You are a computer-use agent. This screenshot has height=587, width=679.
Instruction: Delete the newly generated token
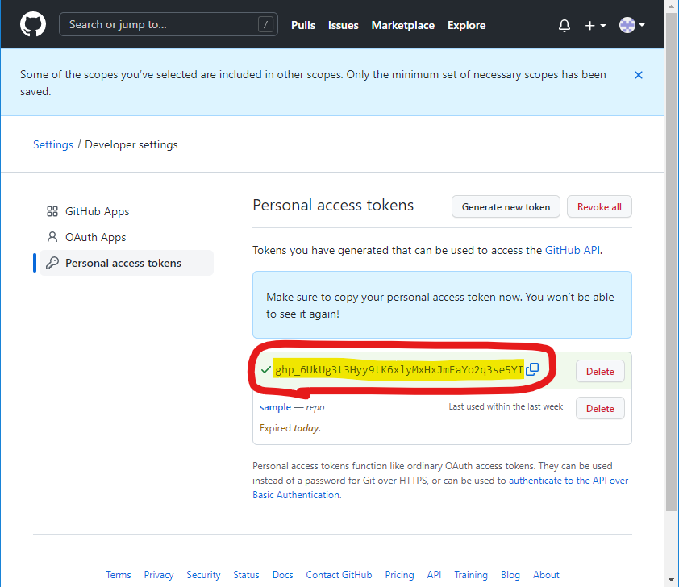pos(599,372)
